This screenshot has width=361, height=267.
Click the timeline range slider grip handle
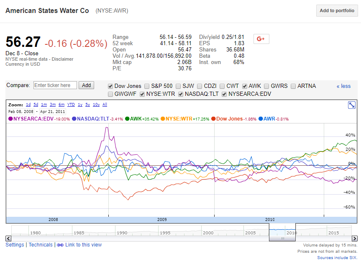(x=282, y=239)
